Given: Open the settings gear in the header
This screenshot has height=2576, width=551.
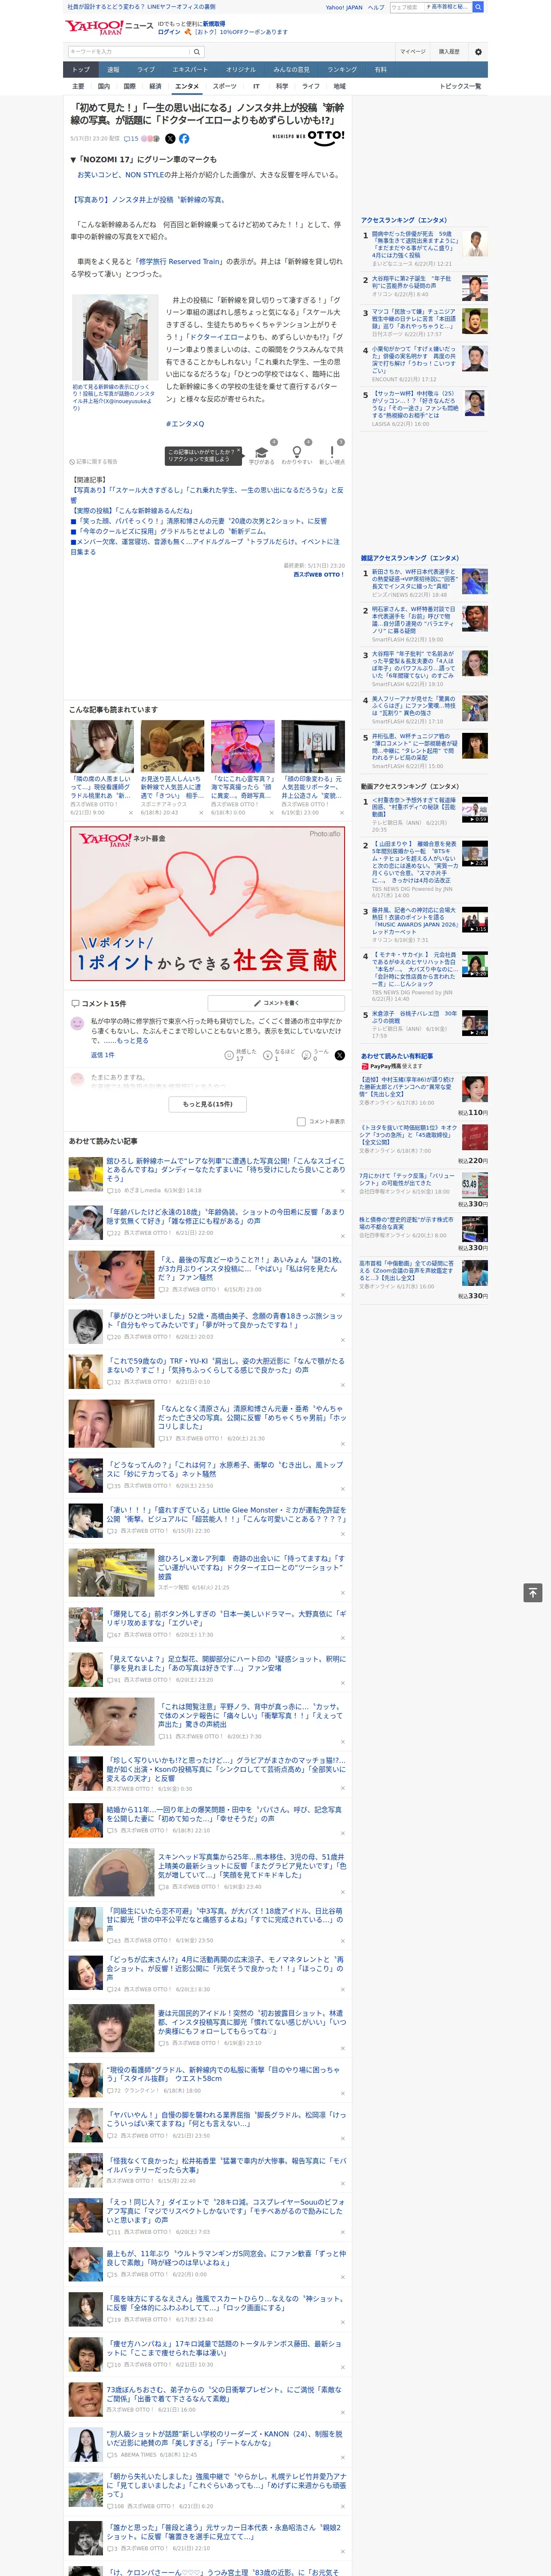Looking at the screenshot, I should [x=478, y=52].
